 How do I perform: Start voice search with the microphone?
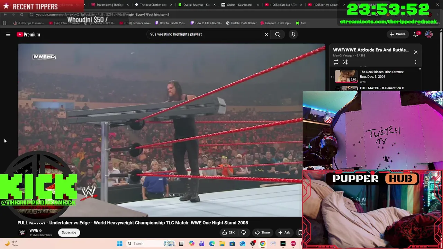point(293,34)
